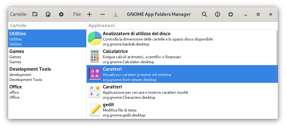Viewport: 286px width, 128px height.
Task: Click the applications list vertical scrollbar
Action: (x=277, y=55)
